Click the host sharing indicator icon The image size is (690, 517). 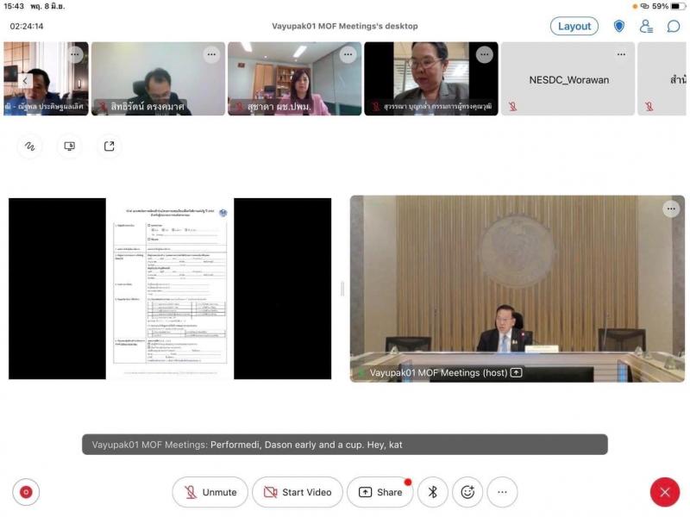[516, 373]
